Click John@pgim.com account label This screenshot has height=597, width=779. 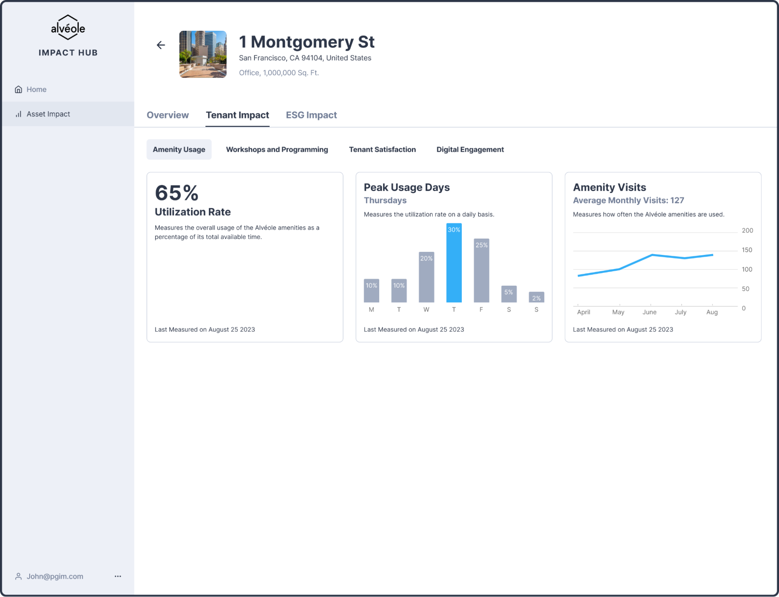coord(55,576)
